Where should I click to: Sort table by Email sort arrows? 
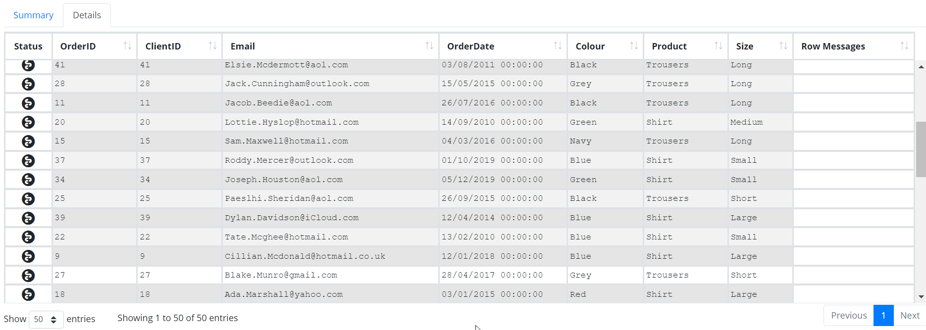pos(429,46)
